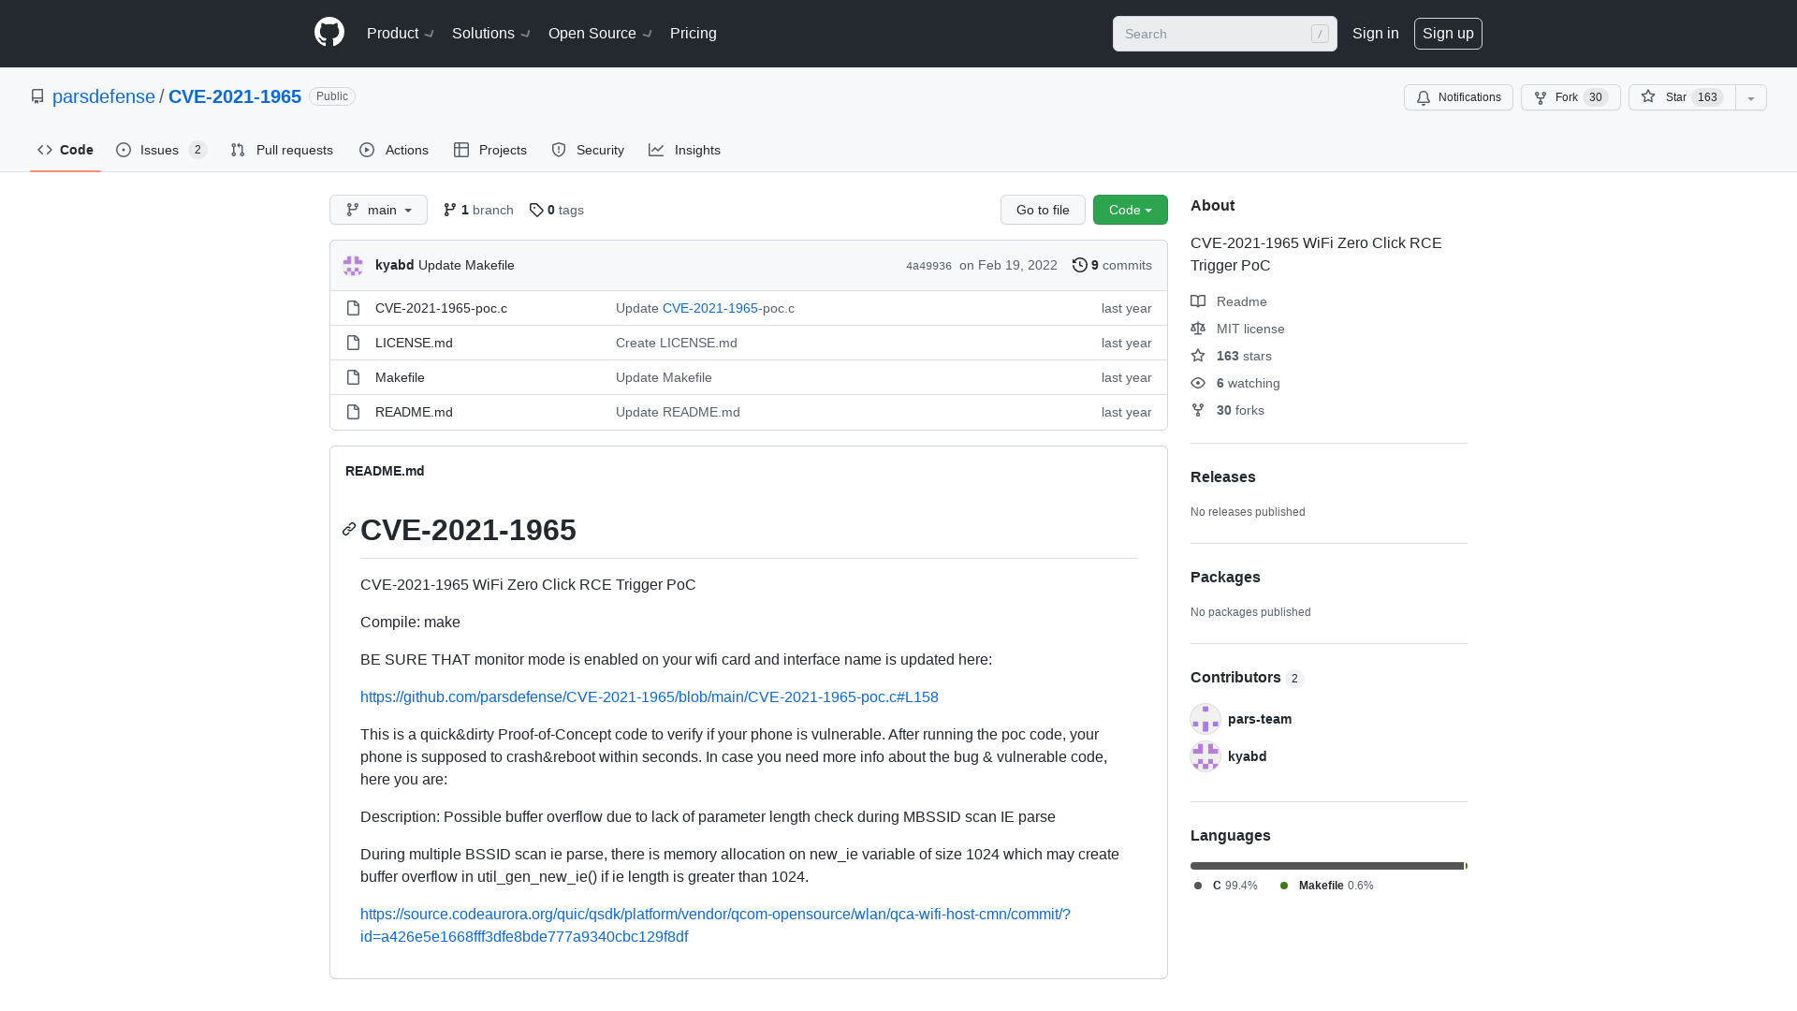Switch to the Security tab
The height and width of the screenshot is (1011, 1797).
pyautogui.click(x=588, y=150)
